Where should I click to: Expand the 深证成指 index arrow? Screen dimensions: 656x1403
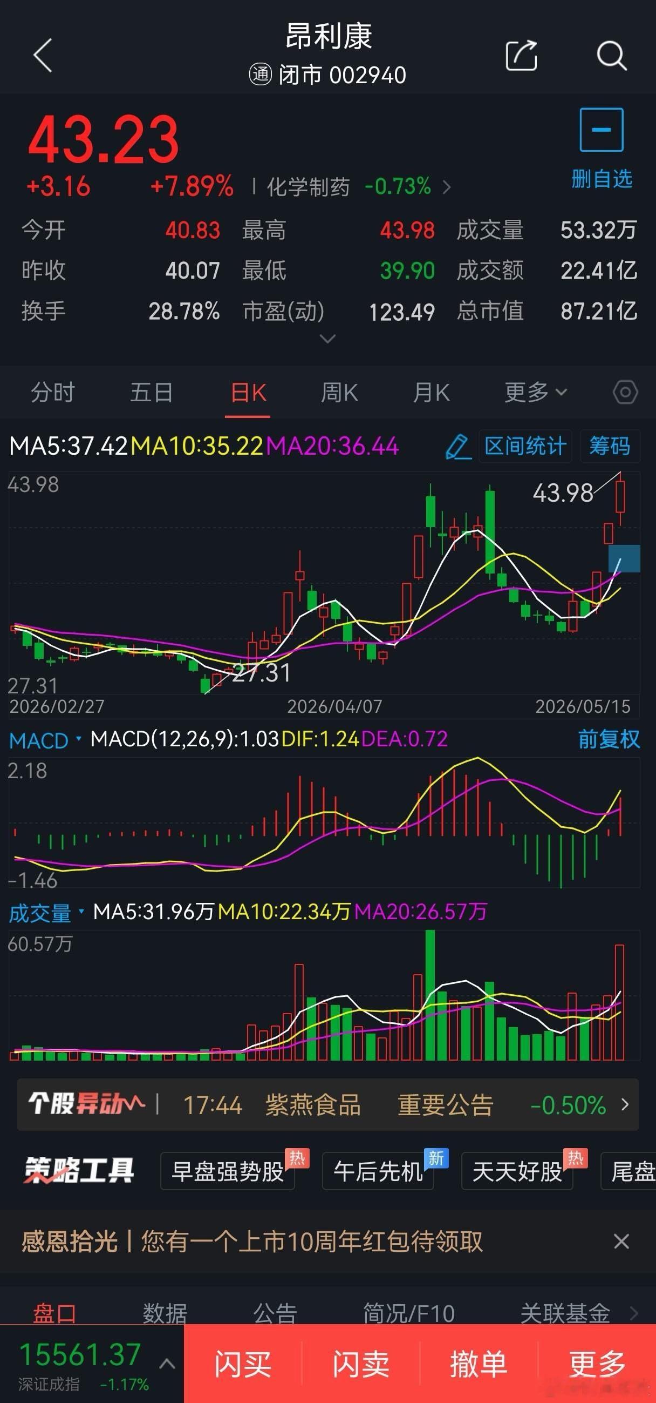click(x=167, y=1364)
